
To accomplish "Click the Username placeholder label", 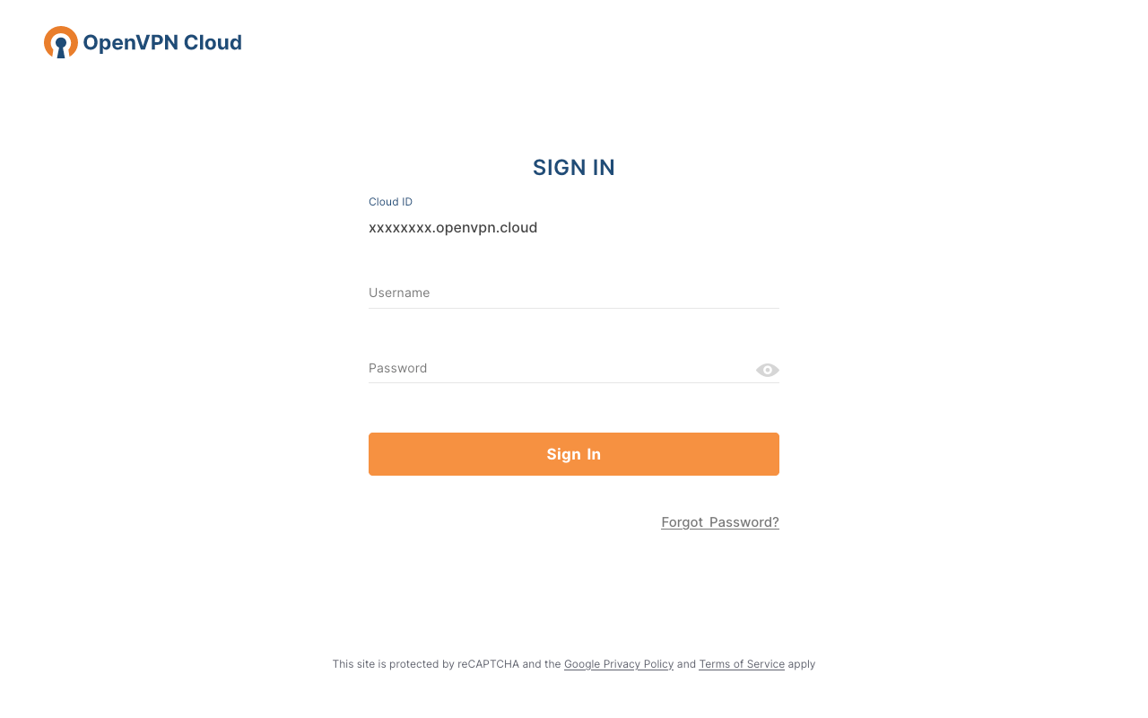I will click(x=399, y=293).
